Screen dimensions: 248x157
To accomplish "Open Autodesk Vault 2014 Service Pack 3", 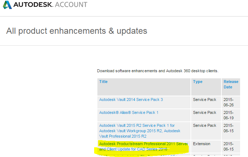I will (x=131, y=100).
